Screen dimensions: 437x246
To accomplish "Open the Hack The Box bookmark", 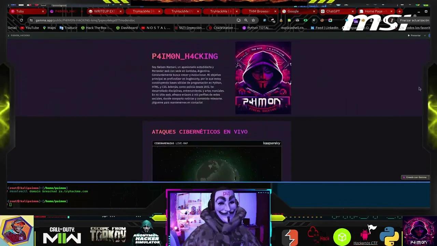I will point(96,28).
